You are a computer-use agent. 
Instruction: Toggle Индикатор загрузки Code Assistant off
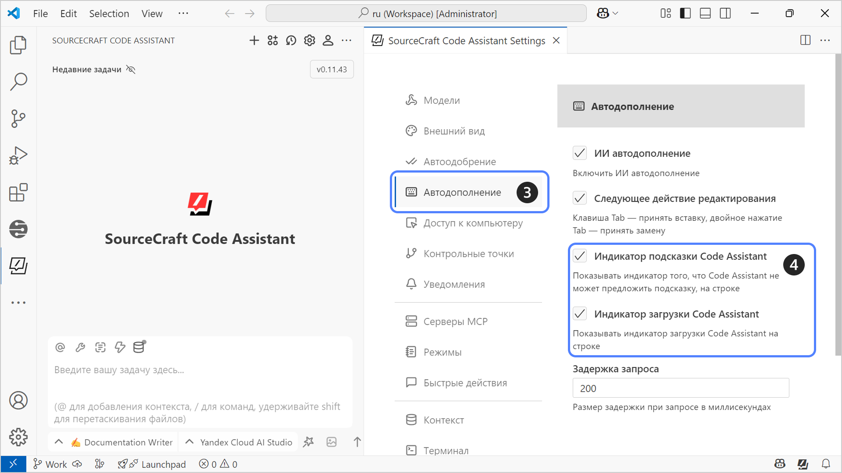click(x=579, y=313)
